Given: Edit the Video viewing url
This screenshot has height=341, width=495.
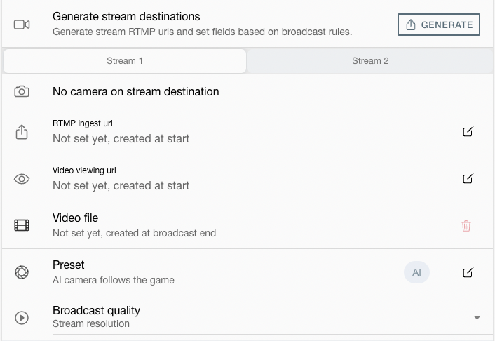Looking at the screenshot, I should point(468,178).
